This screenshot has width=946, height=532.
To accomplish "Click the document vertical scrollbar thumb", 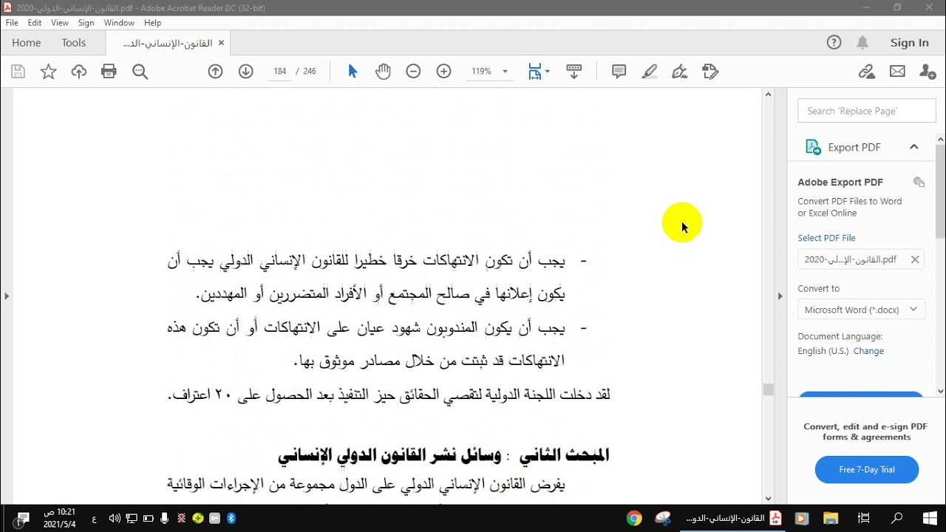I will [x=768, y=389].
